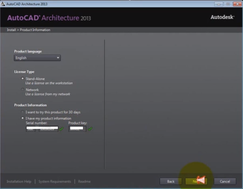Click 'Use a license from my network' text
Screen dimensions: 243x189
point(48,94)
